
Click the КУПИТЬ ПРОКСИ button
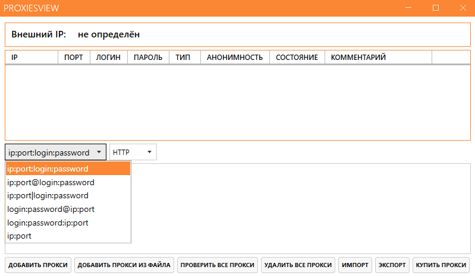pyautogui.click(x=441, y=265)
